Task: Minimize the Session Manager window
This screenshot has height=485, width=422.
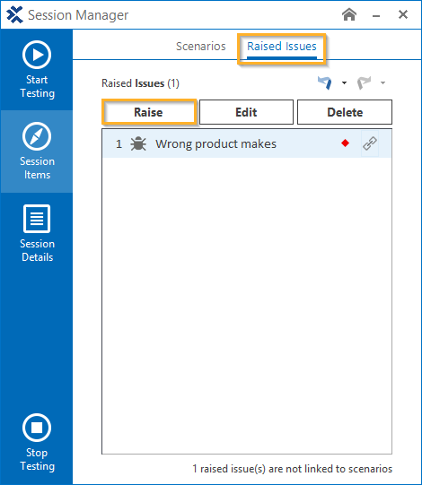Action: pos(376,15)
